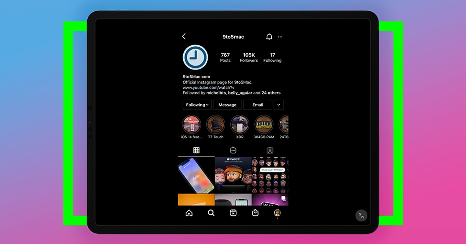466x244 pixels.
Task: Open the 9to5mac clock profile picture
Action: tap(195, 58)
